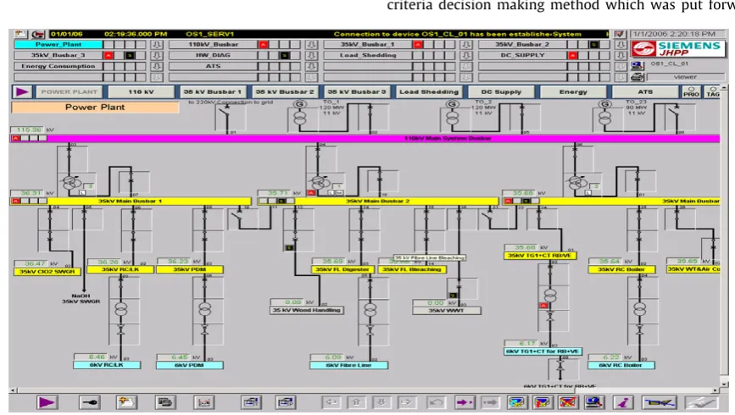This screenshot has height=415, width=735.
Task: Switch to the DC Supply tab
Action: (501, 91)
